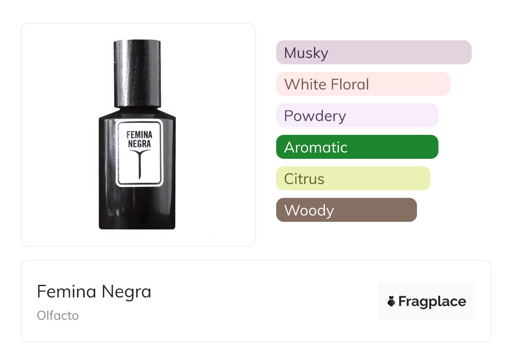Click the glossy bottle base below the label
The image size is (512, 363).
137,208
